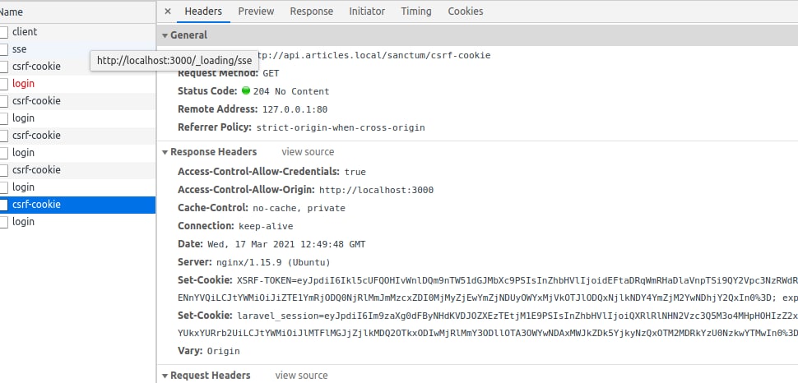This screenshot has width=798, height=383.
Task: Switch to the Timing tab
Action: pos(416,12)
